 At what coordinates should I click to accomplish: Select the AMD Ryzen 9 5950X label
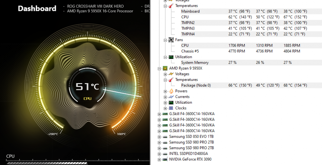pyautogui.click(x=186, y=68)
